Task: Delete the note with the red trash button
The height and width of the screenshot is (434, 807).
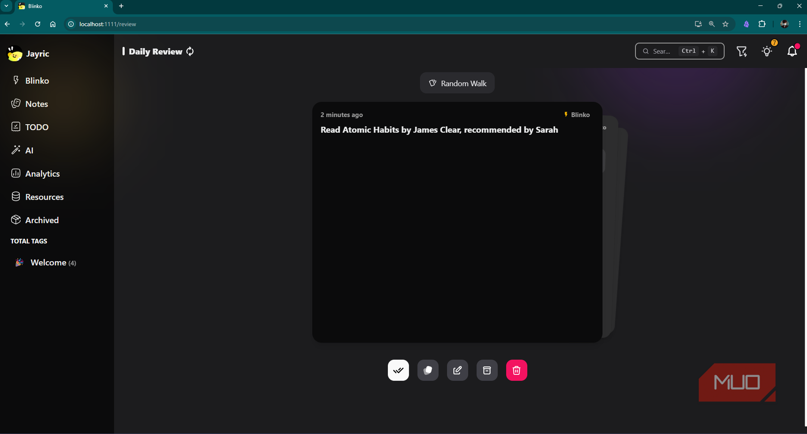Action: [516, 370]
